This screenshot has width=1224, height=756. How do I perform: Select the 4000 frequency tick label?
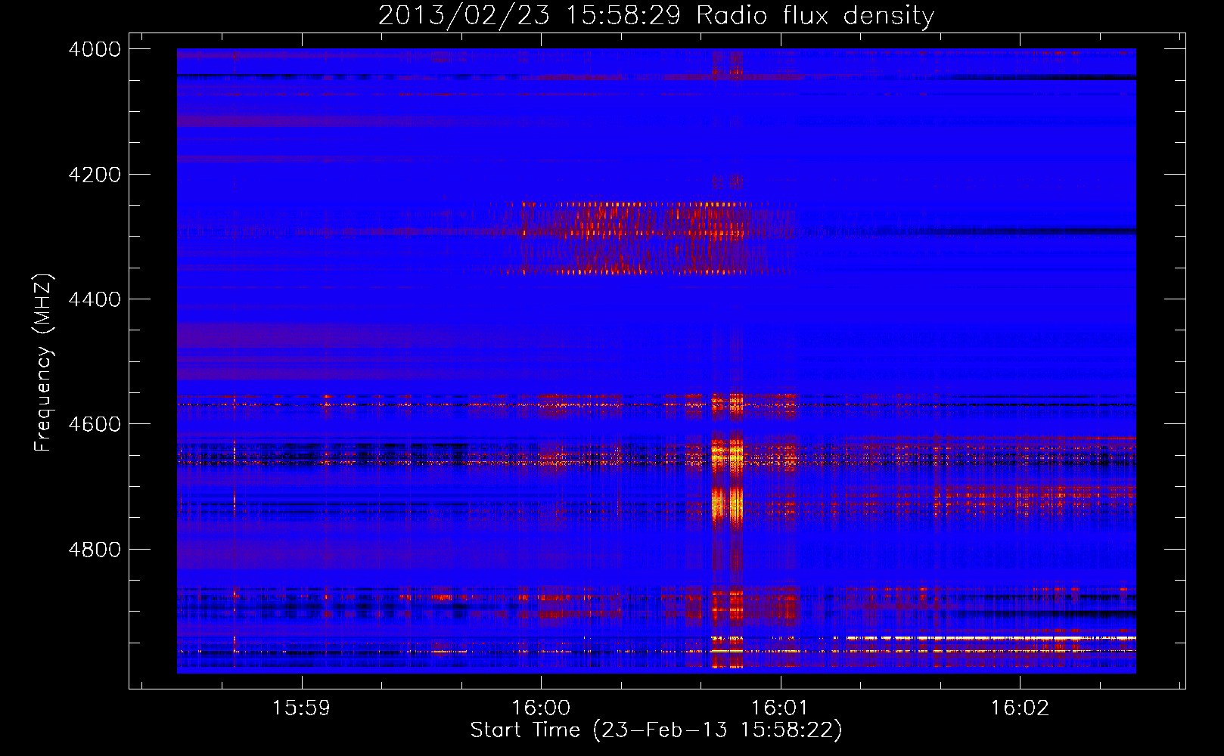click(95, 49)
